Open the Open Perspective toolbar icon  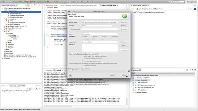click(188, 2)
